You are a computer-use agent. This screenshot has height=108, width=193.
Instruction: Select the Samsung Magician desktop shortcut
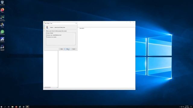[x=2, y=48]
